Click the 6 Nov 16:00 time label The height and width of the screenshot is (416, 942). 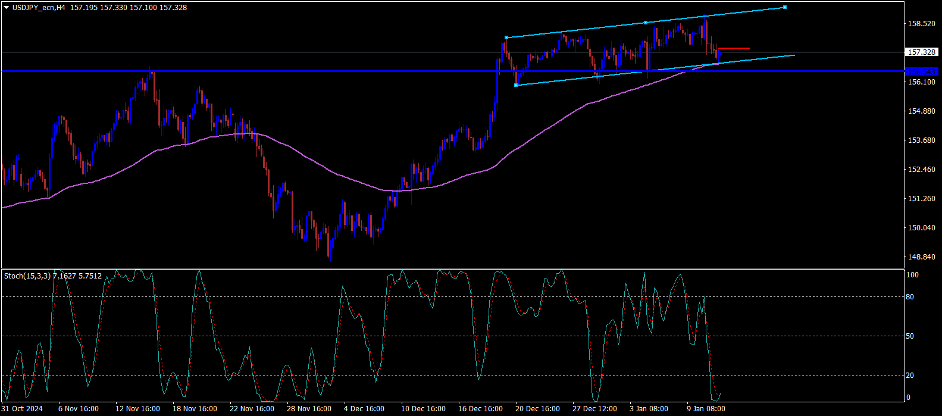pos(79,409)
